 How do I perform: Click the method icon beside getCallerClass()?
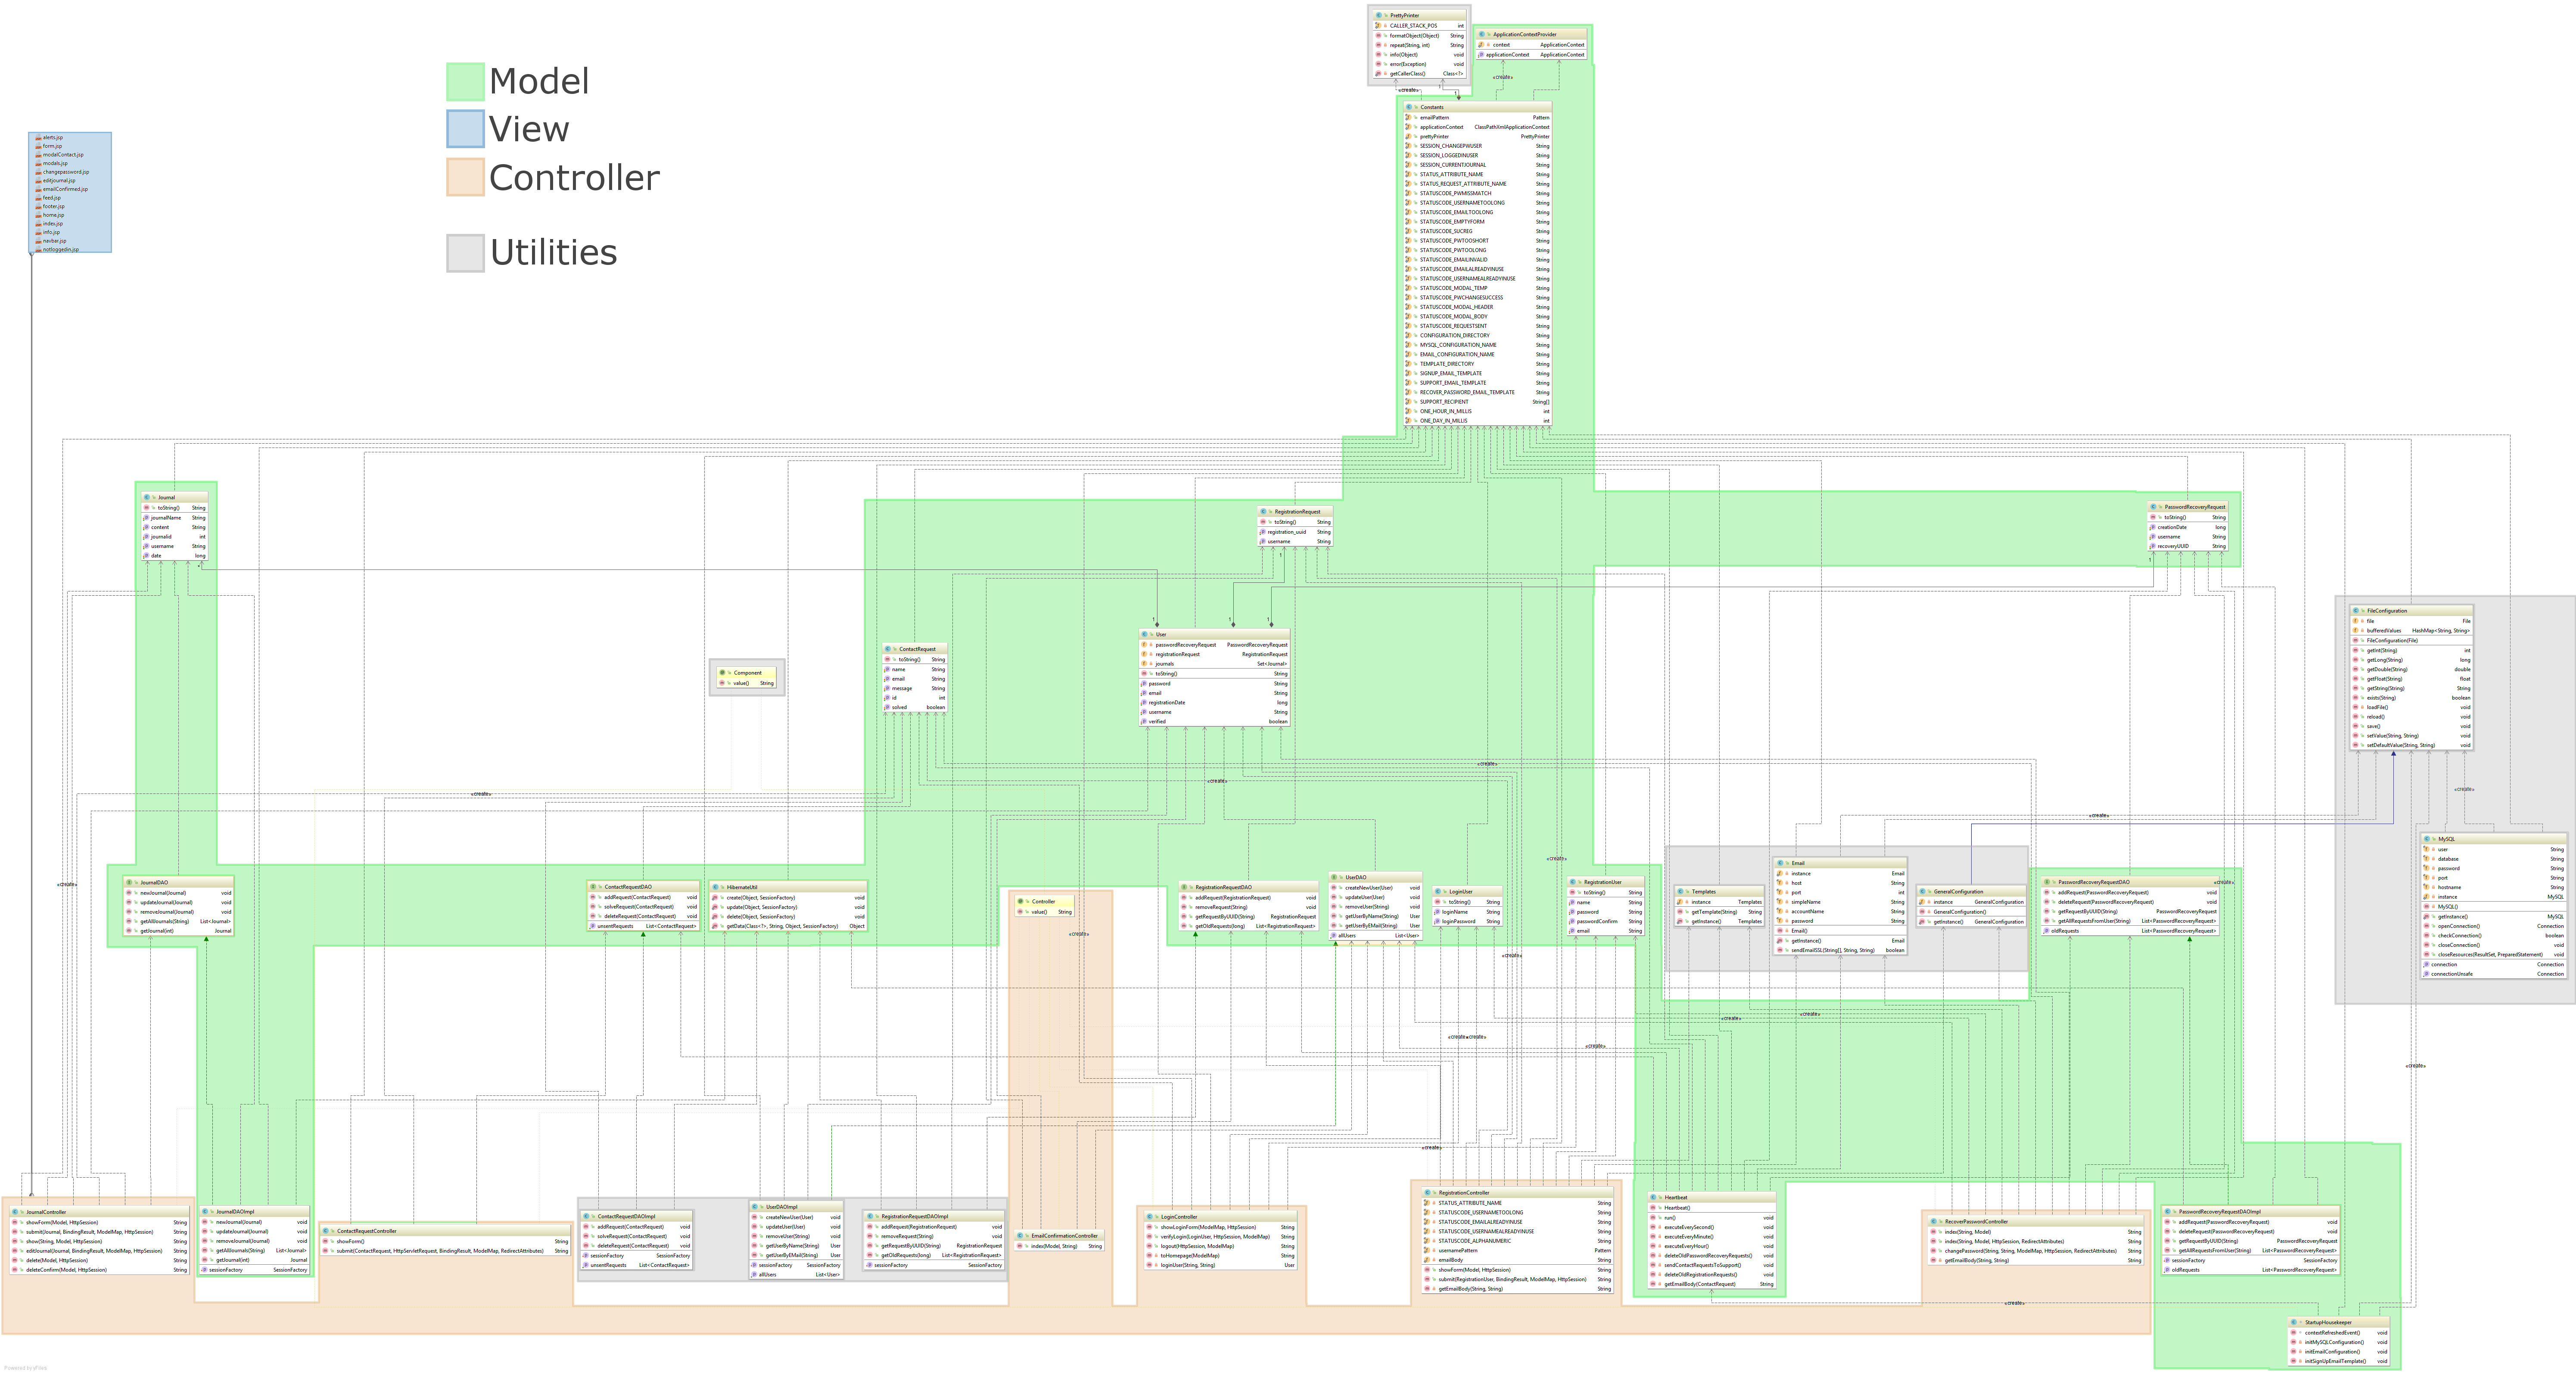pyautogui.click(x=1378, y=74)
